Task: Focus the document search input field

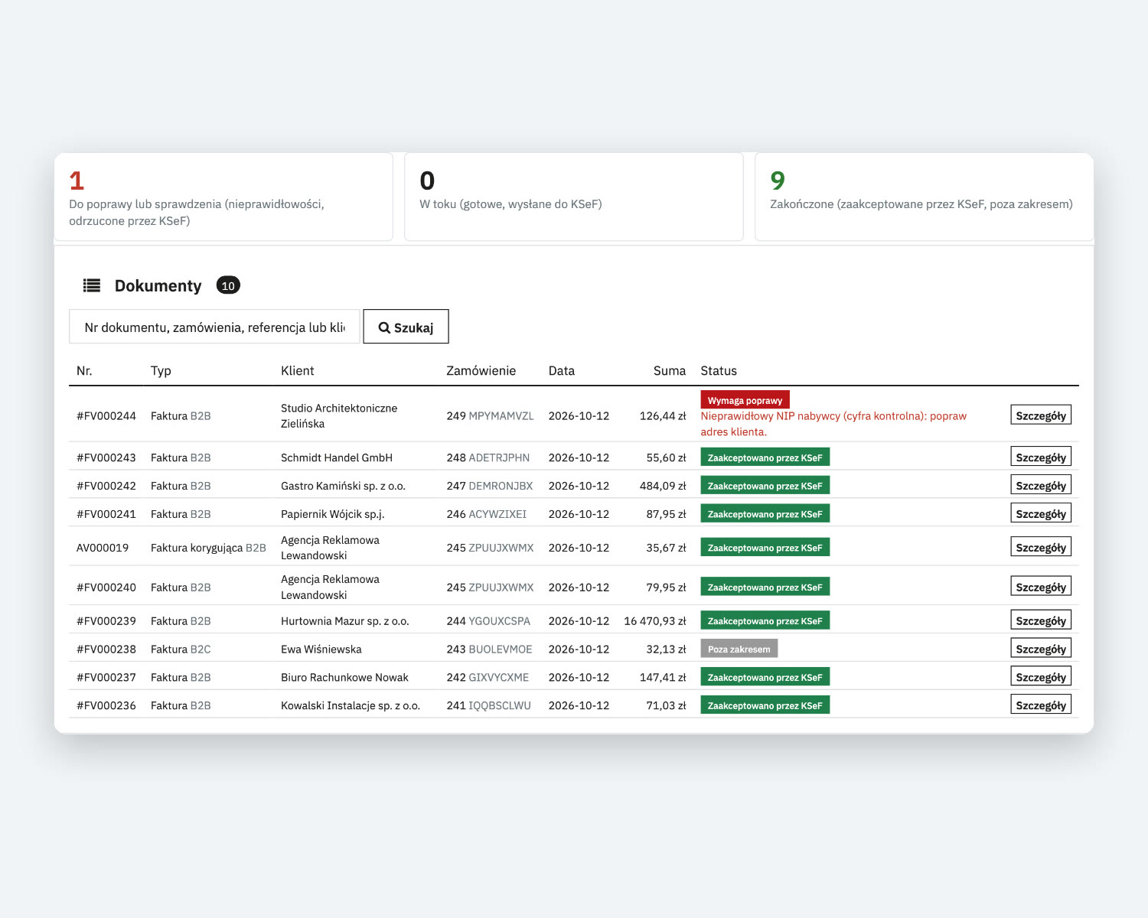Action: pyautogui.click(x=214, y=327)
